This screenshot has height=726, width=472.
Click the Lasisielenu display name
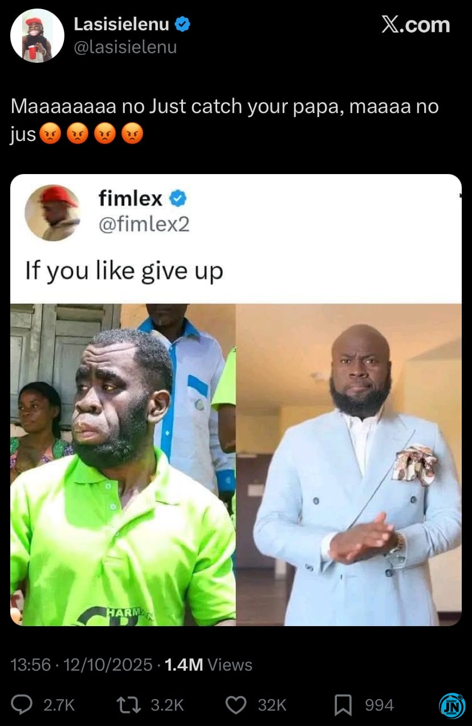tap(121, 25)
